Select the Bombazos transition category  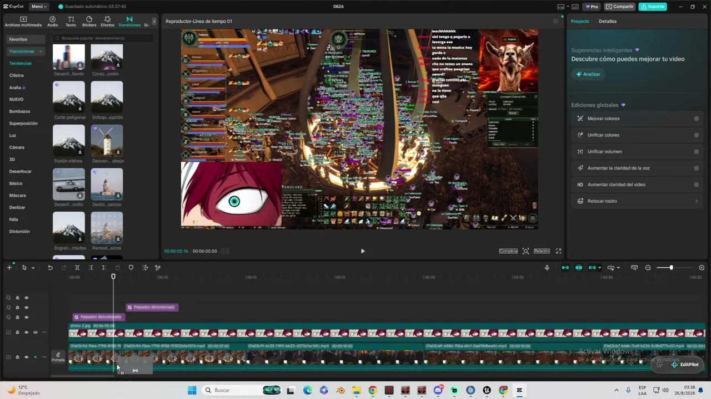tap(20, 111)
